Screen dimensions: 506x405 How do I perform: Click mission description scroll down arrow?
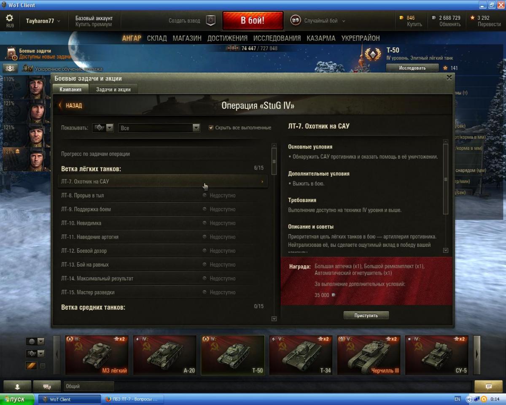(x=446, y=250)
